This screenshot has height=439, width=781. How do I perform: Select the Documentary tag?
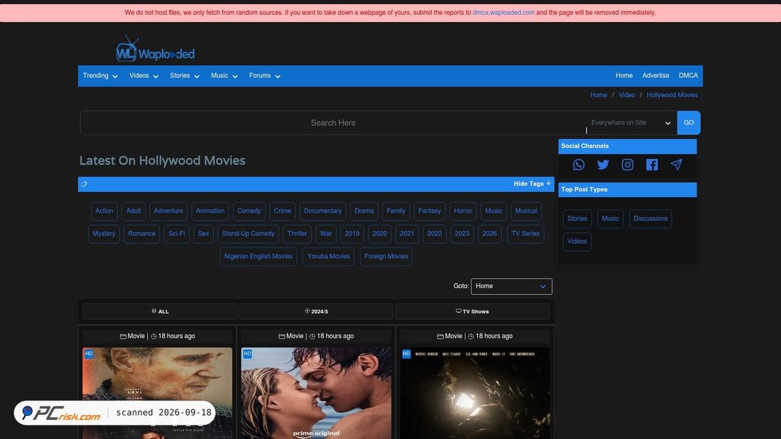tap(323, 211)
